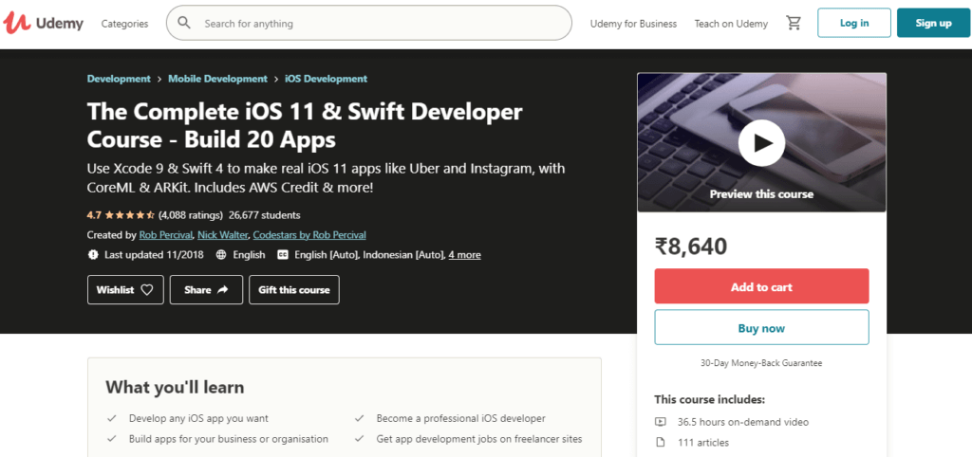This screenshot has height=457, width=972.
Task: Click the Sign up button
Action: tap(934, 23)
